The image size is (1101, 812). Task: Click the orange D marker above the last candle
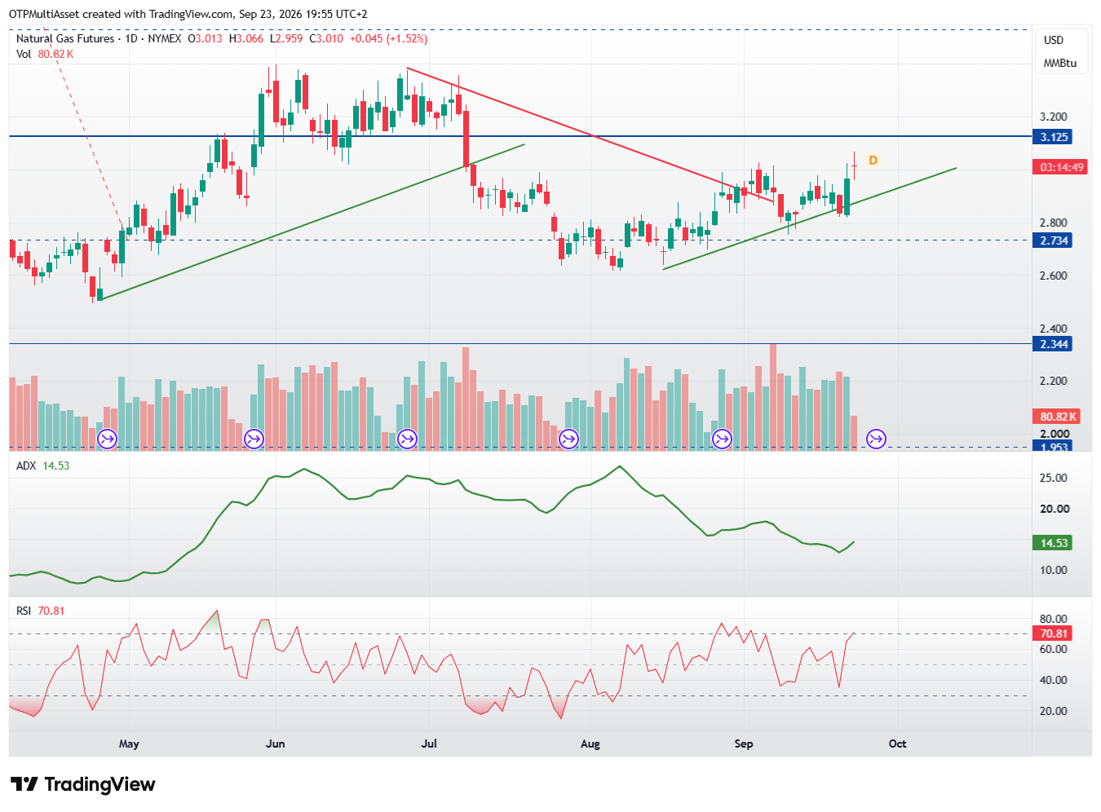pos(873,160)
